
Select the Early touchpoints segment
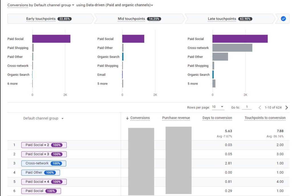point(49,19)
